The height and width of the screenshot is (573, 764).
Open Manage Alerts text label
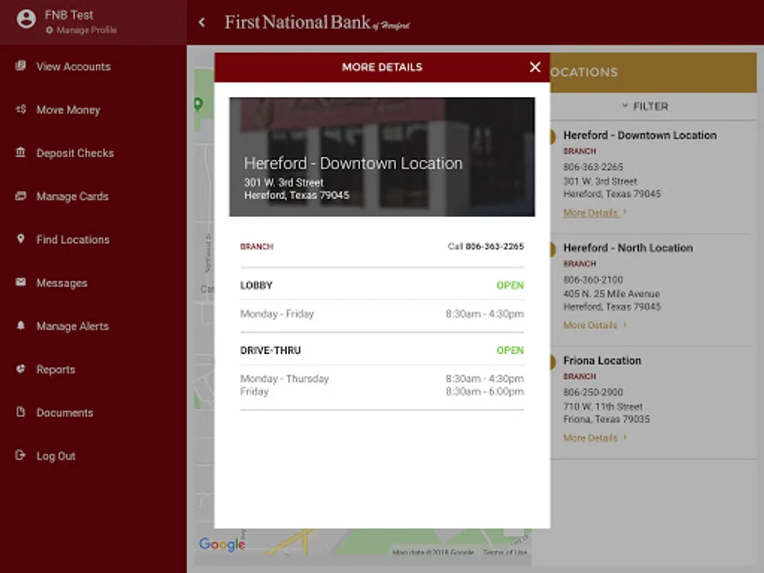(73, 326)
